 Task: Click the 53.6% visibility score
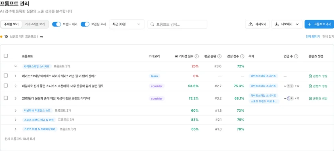(x=193, y=86)
